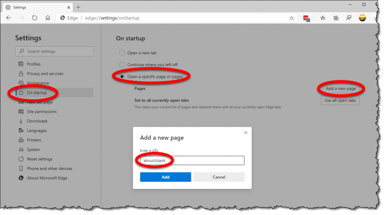Close the Add a new page dialog
The width and height of the screenshot is (385, 215).
pyautogui.click(x=246, y=132)
